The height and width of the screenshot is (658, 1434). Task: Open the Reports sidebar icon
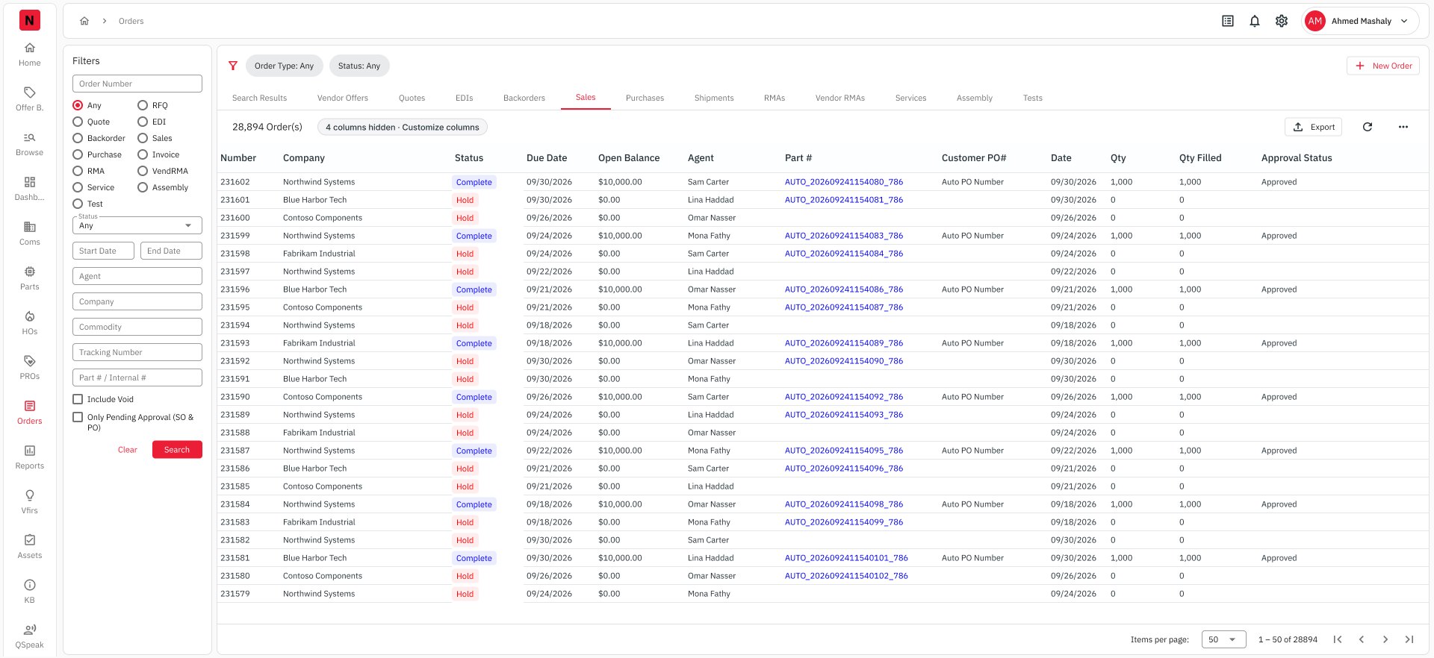click(x=30, y=451)
